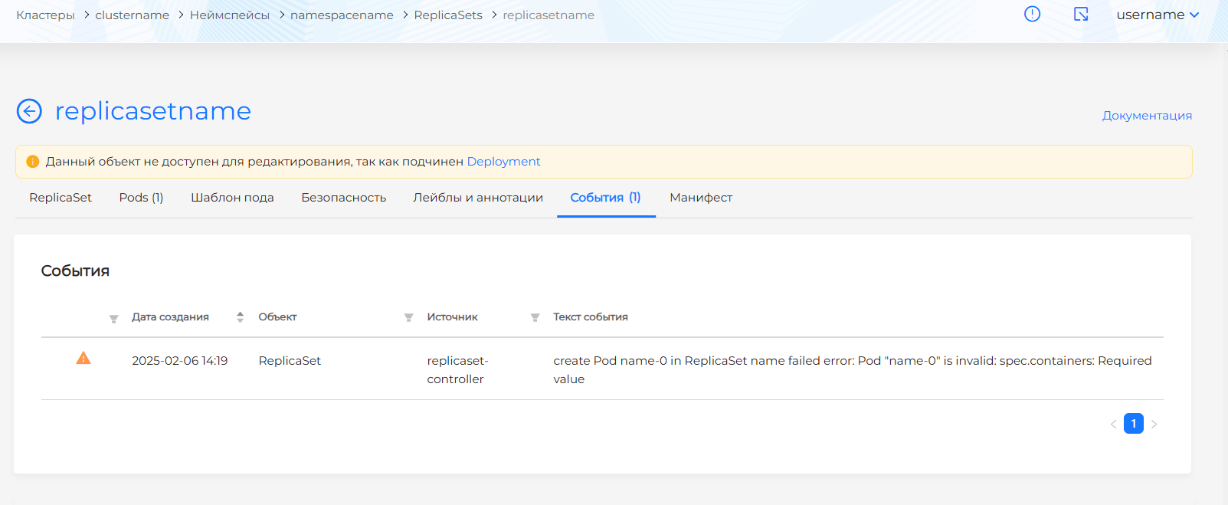
Task: Go to next page of events
Action: (1154, 424)
